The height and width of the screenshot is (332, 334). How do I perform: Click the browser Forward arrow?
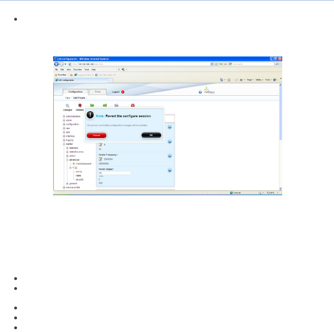point(61,64)
